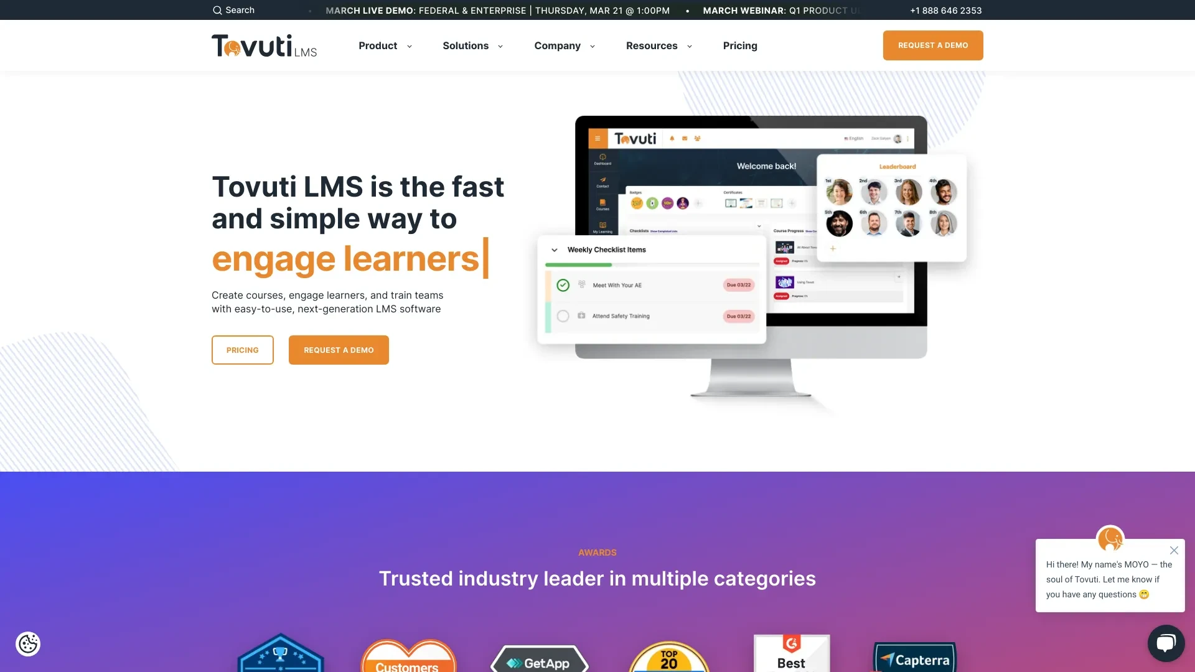Close the MOYO chatbot popup
Image resolution: width=1195 pixels, height=672 pixels.
click(x=1174, y=550)
